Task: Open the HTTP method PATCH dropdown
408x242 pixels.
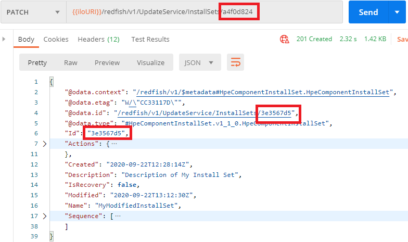Action: tap(56, 12)
